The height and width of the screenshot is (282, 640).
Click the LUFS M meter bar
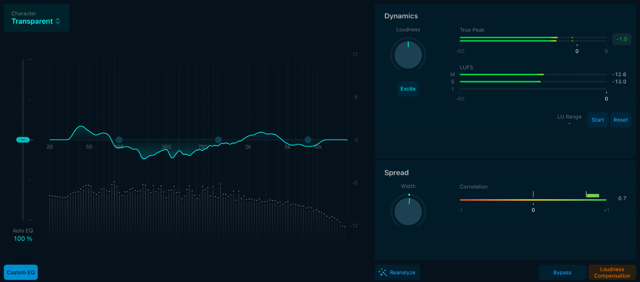[x=533, y=74]
